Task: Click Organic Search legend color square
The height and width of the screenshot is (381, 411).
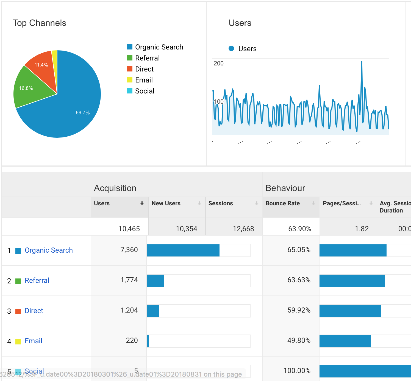Action: [x=130, y=47]
